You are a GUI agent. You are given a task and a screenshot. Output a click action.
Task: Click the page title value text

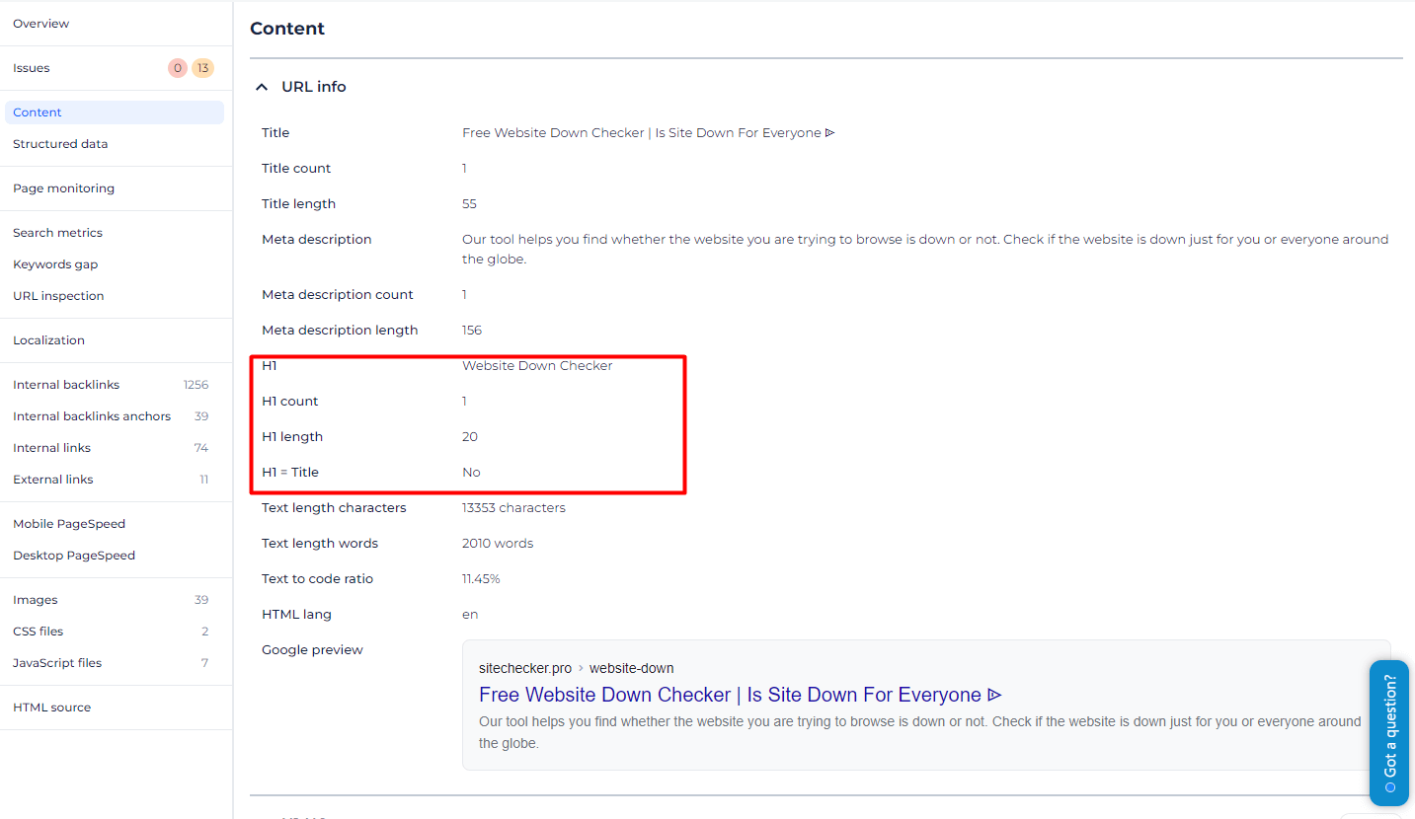[x=649, y=133]
